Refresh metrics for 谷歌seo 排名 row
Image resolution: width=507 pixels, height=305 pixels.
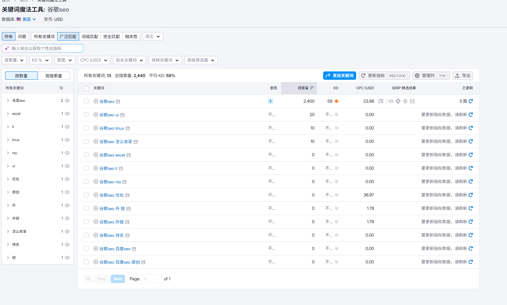tap(471, 235)
